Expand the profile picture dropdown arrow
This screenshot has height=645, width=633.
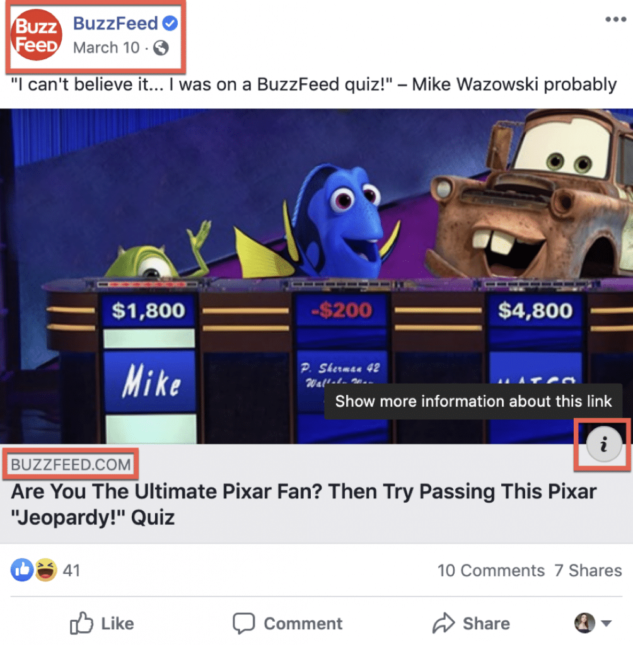click(606, 623)
